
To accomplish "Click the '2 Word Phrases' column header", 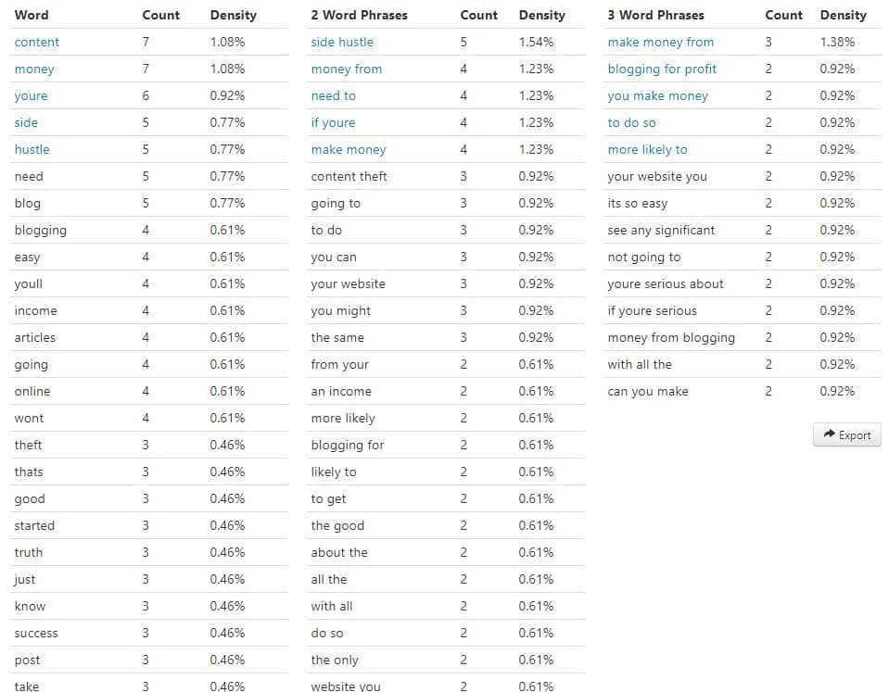I will click(359, 15).
